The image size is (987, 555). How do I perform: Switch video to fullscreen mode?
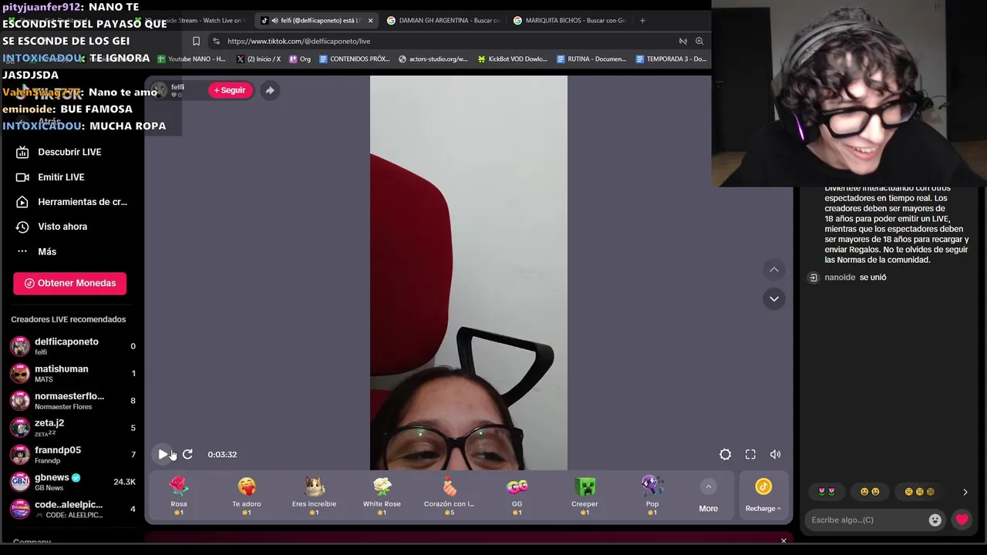(x=750, y=455)
